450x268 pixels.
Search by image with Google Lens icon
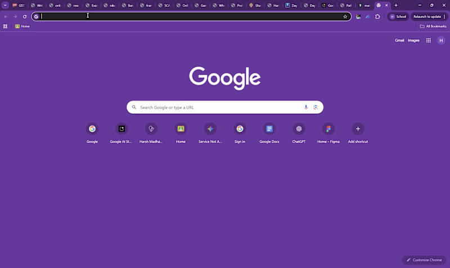click(316, 107)
